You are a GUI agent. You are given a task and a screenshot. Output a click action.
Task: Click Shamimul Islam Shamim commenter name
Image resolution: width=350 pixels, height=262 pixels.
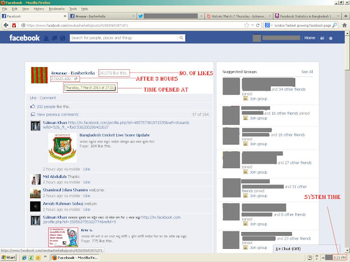tap(65, 190)
